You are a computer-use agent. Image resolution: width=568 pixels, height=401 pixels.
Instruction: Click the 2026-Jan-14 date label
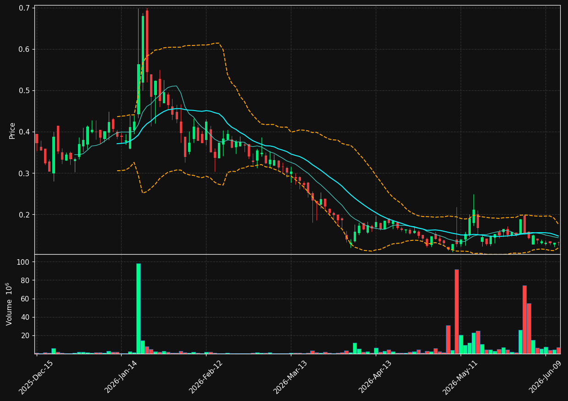(121, 377)
